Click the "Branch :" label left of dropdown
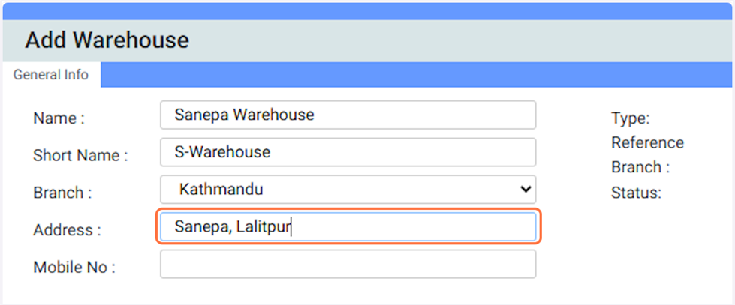 62,193
